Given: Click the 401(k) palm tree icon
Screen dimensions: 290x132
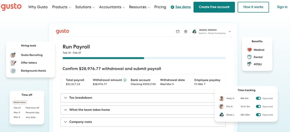Looking at the screenshot, I should point(249,64).
